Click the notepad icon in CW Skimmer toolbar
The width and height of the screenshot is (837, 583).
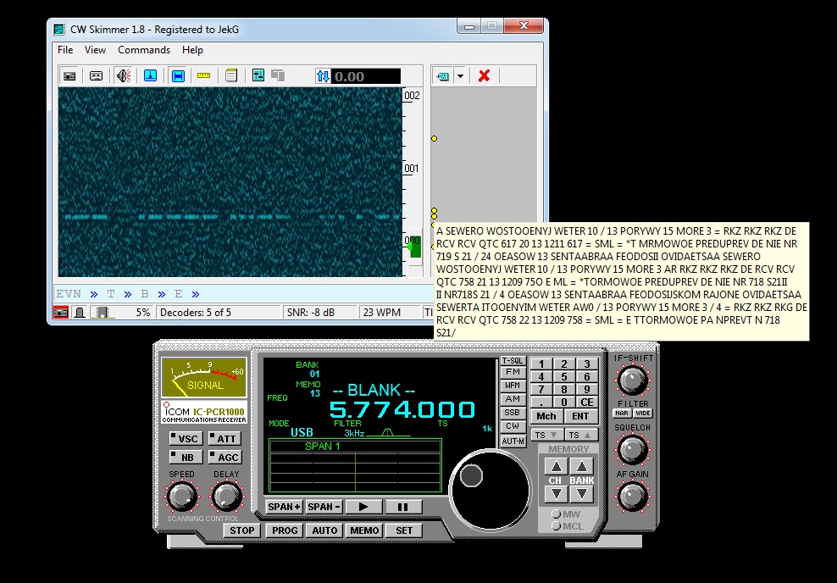pos(230,76)
